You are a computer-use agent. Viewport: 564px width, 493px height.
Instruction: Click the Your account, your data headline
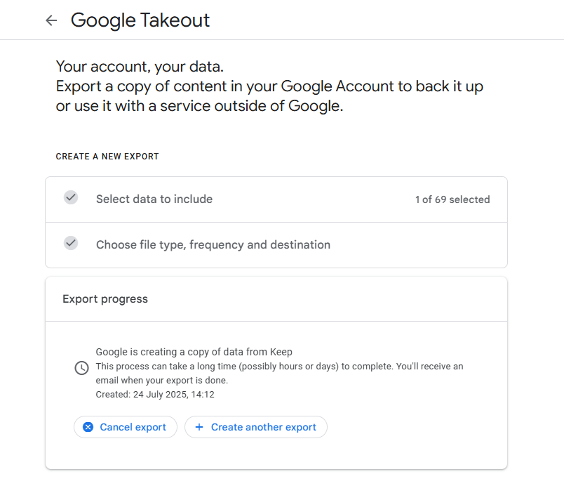140,67
